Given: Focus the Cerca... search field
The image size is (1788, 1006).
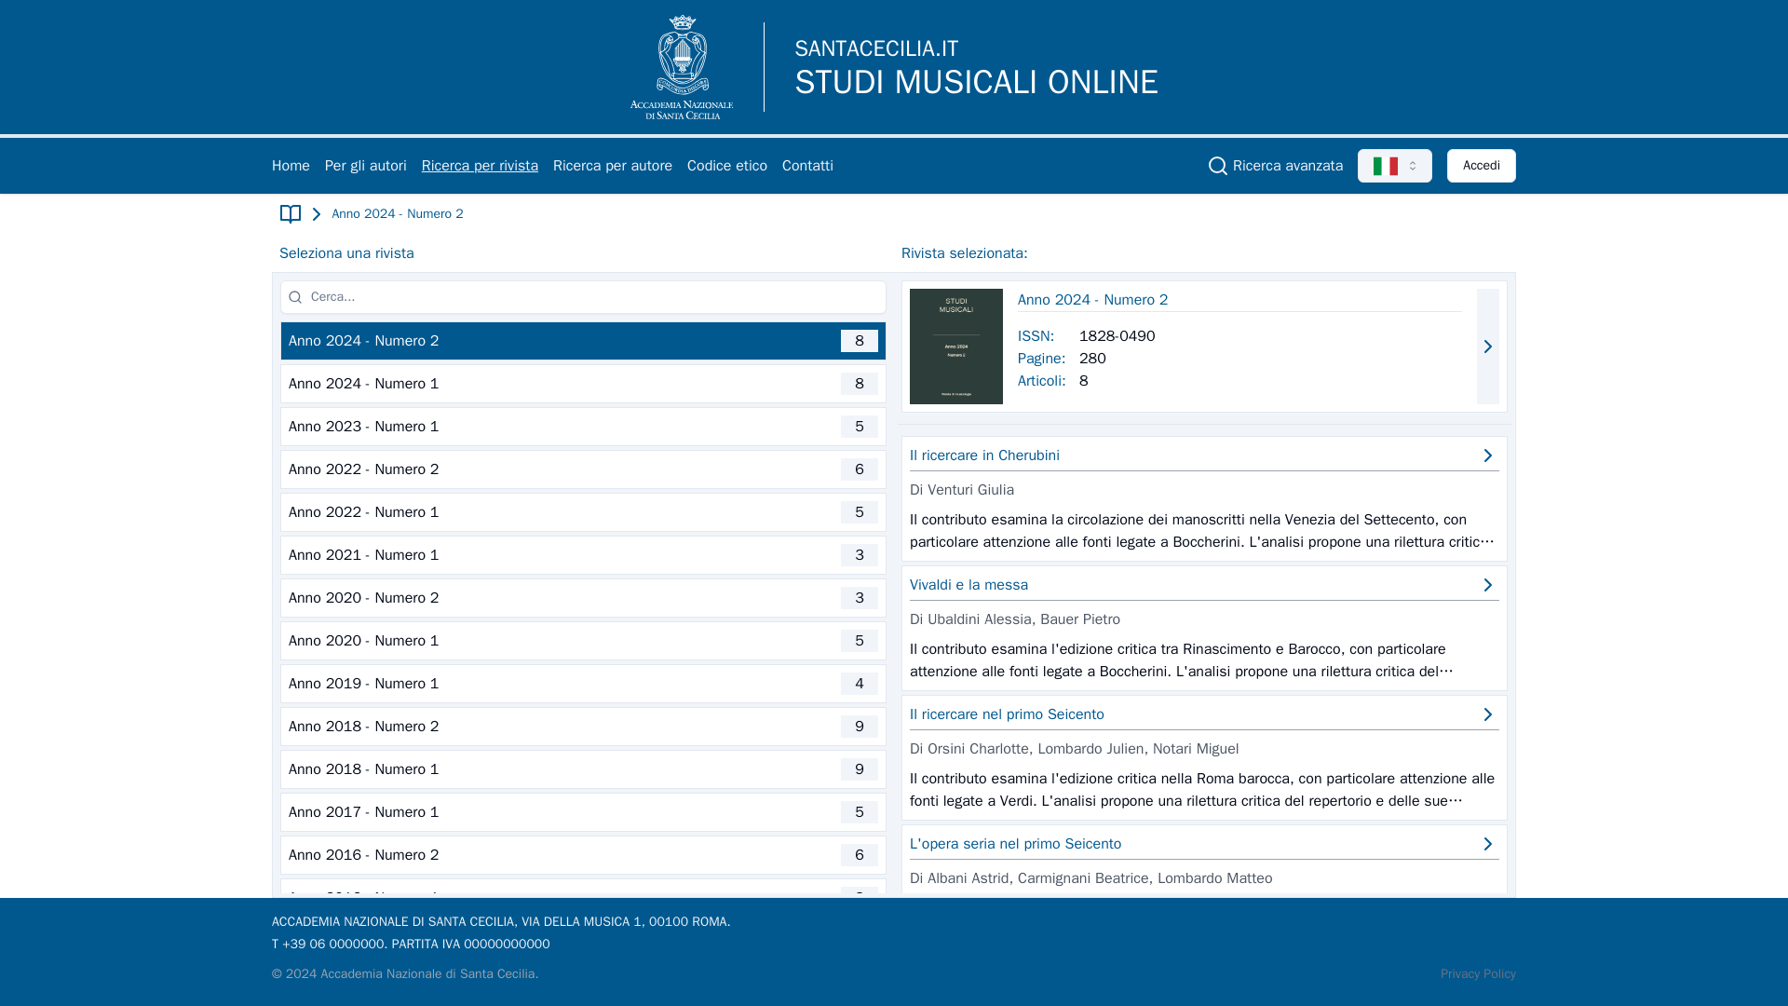Looking at the screenshot, I should 583,297.
